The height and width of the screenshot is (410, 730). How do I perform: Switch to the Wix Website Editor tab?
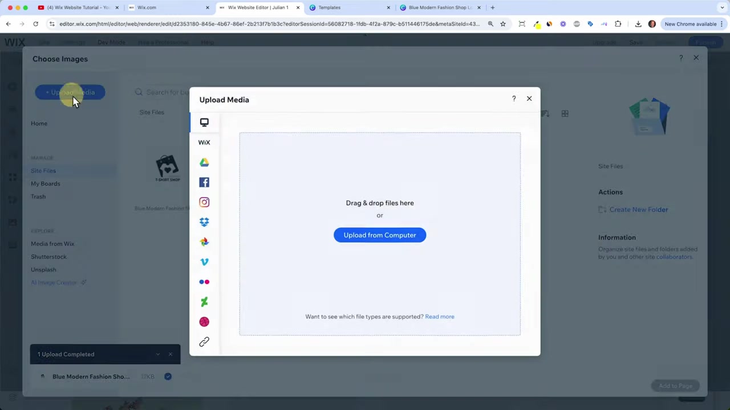click(x=259, y=7)
